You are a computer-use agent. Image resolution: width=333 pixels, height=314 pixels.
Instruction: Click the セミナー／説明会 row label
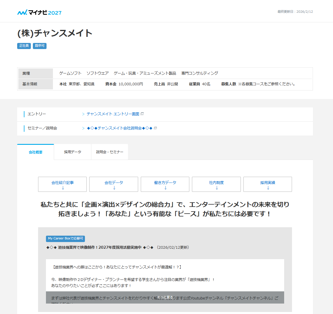[x=42, y=128]
